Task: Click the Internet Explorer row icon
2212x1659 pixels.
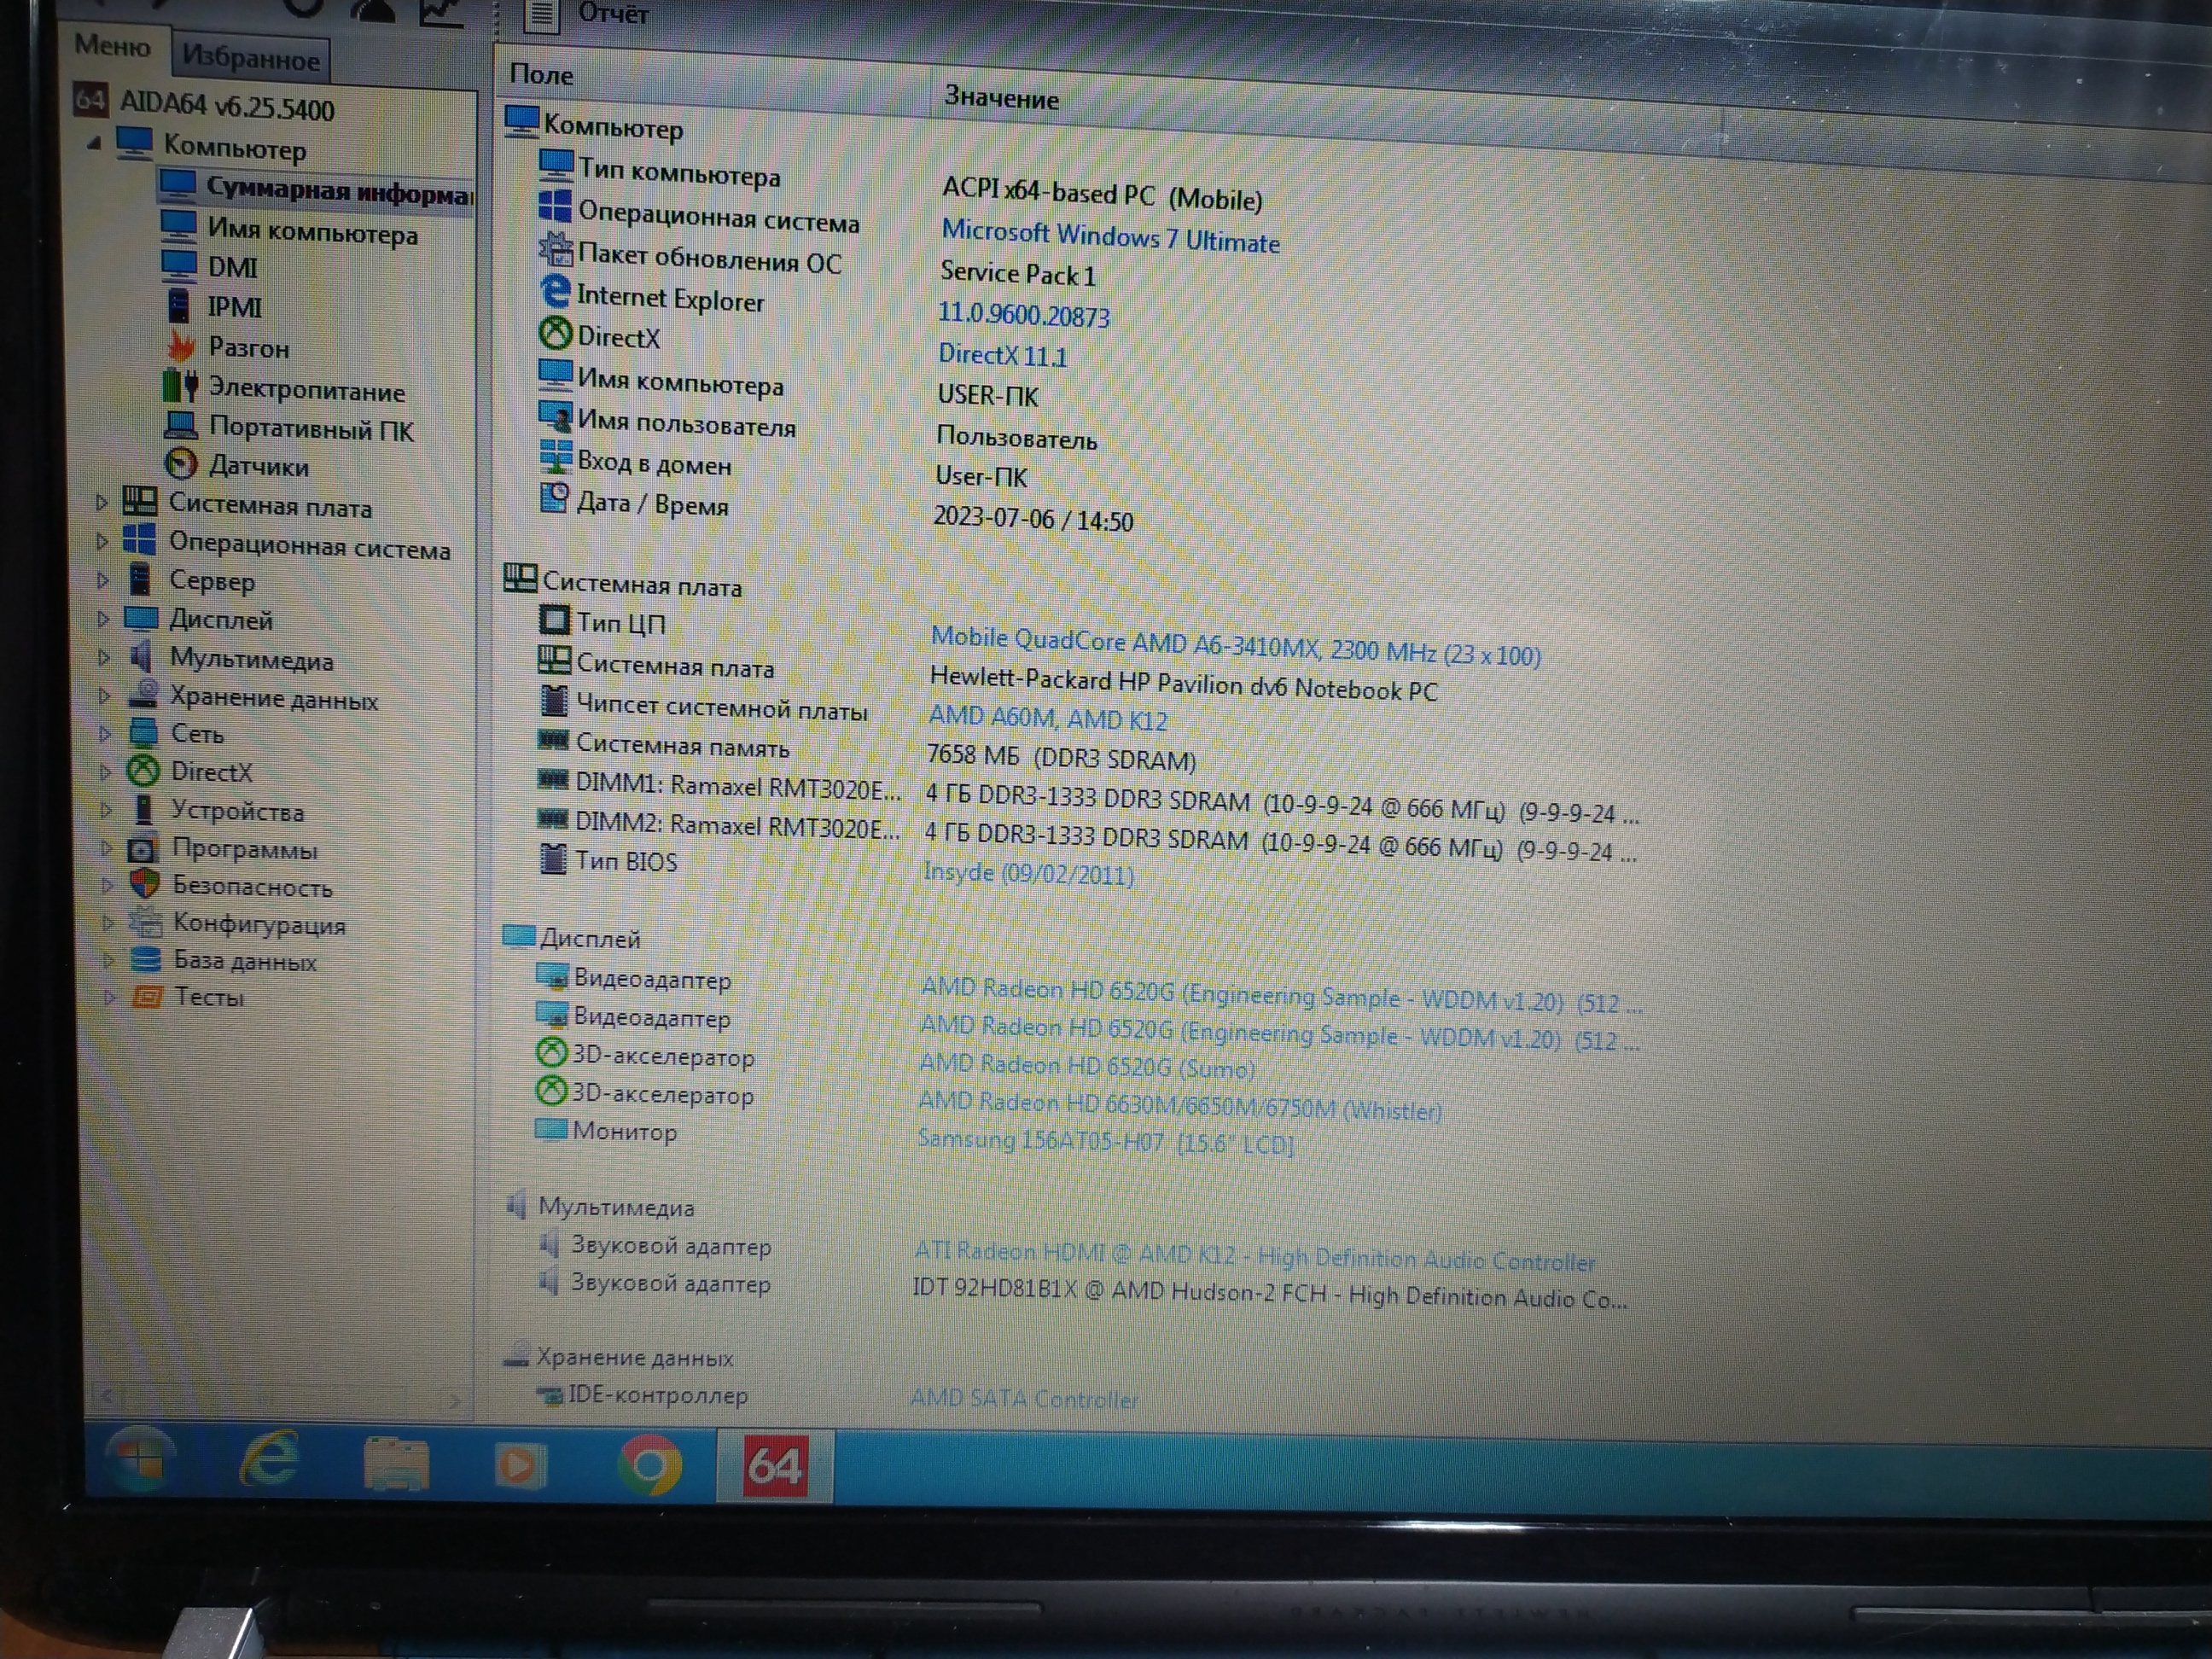Action: pos(555,291)
